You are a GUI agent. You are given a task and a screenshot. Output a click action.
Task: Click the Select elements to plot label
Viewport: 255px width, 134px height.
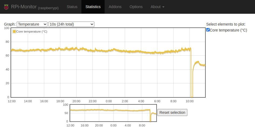pos(226,24)
